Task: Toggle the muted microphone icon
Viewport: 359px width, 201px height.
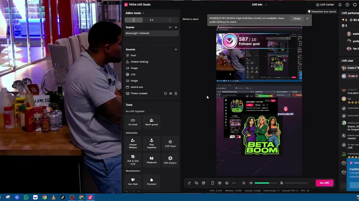Action: (282, 183)
